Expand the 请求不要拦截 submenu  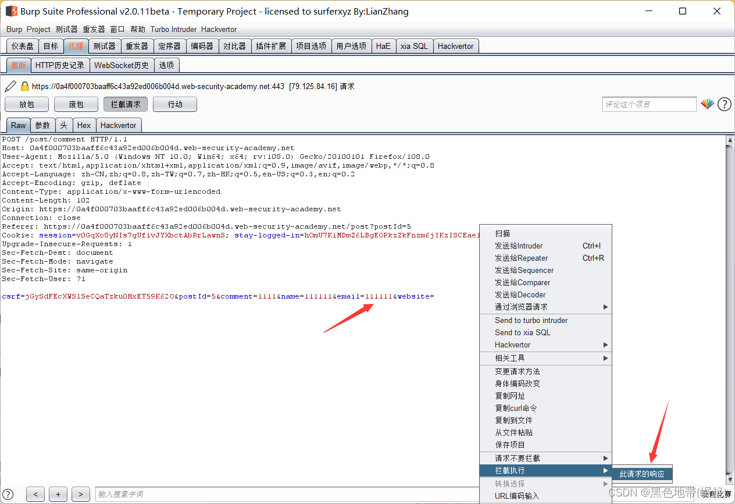pyautogui.click(x=545, y=458)
